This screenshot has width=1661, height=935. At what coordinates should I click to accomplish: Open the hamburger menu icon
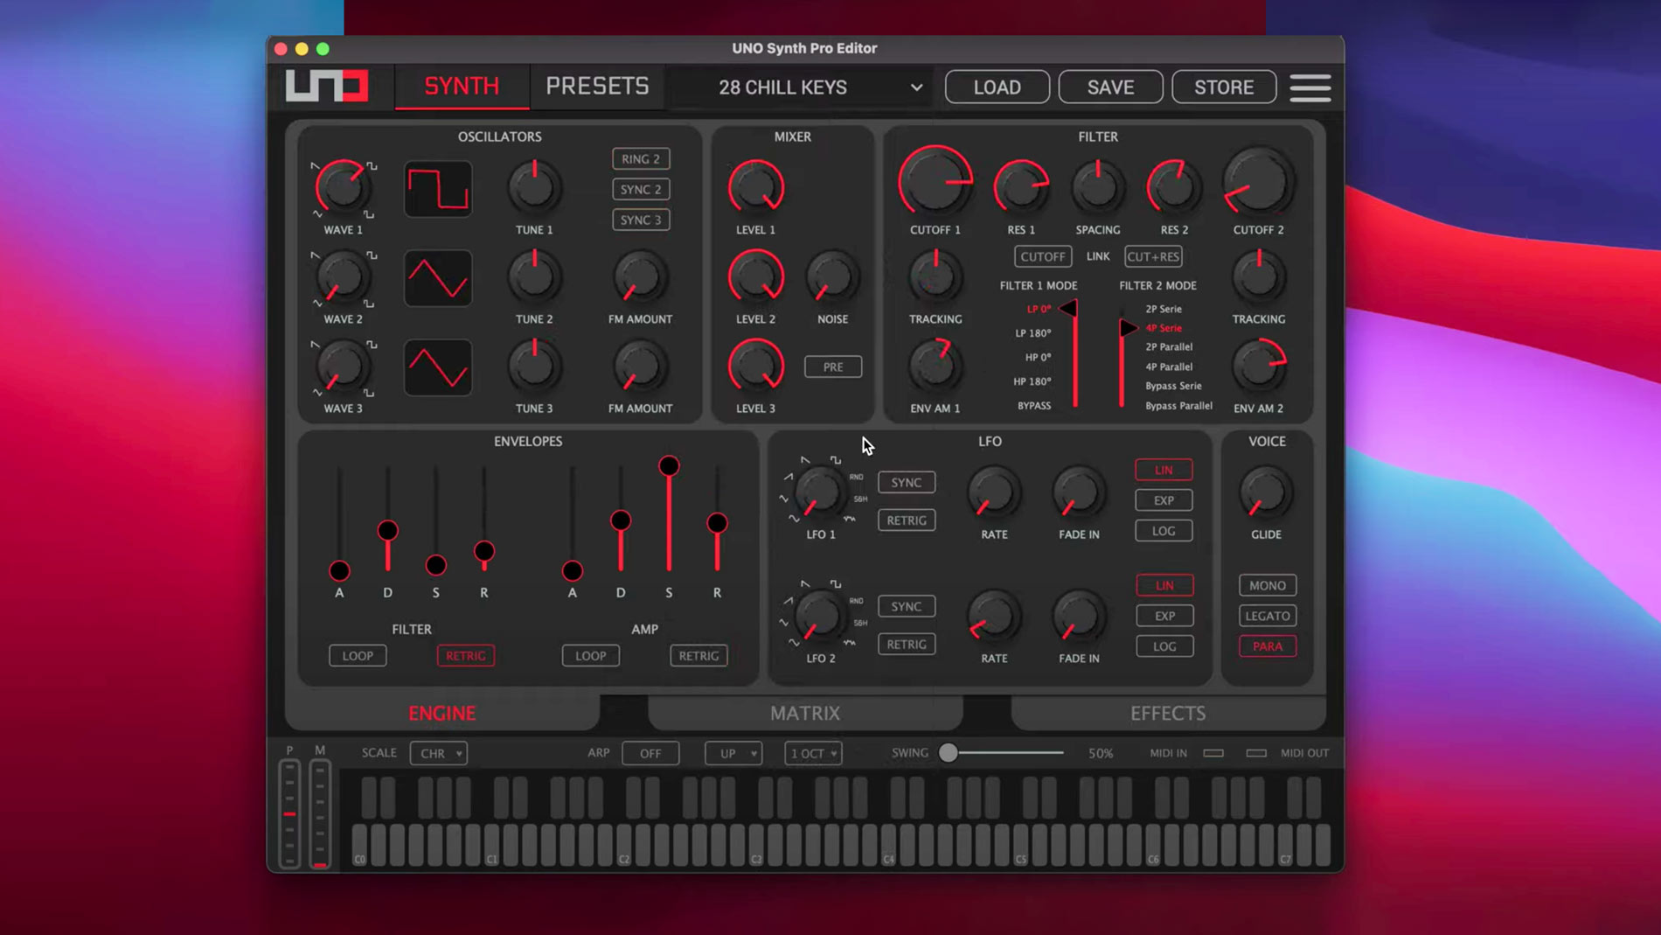[x=1310, y=87]
